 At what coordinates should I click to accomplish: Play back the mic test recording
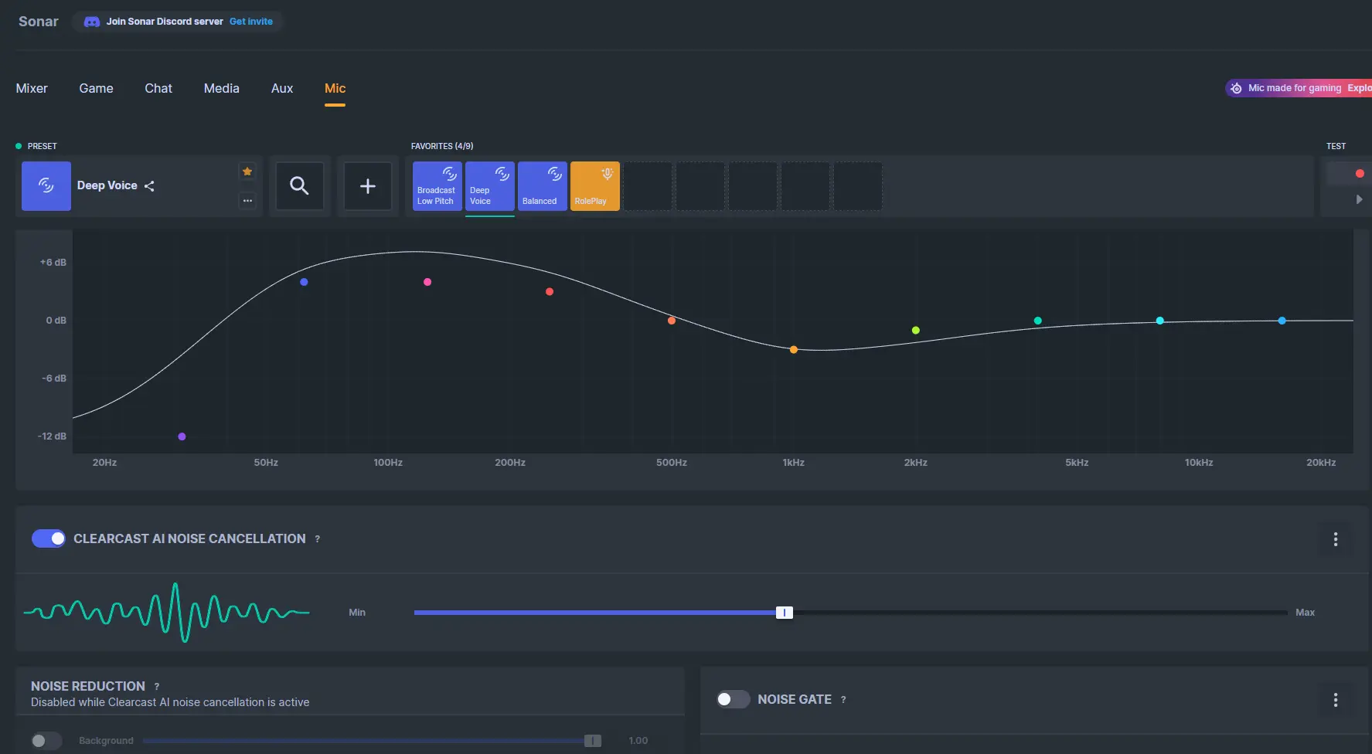(x=1359, y=199)
